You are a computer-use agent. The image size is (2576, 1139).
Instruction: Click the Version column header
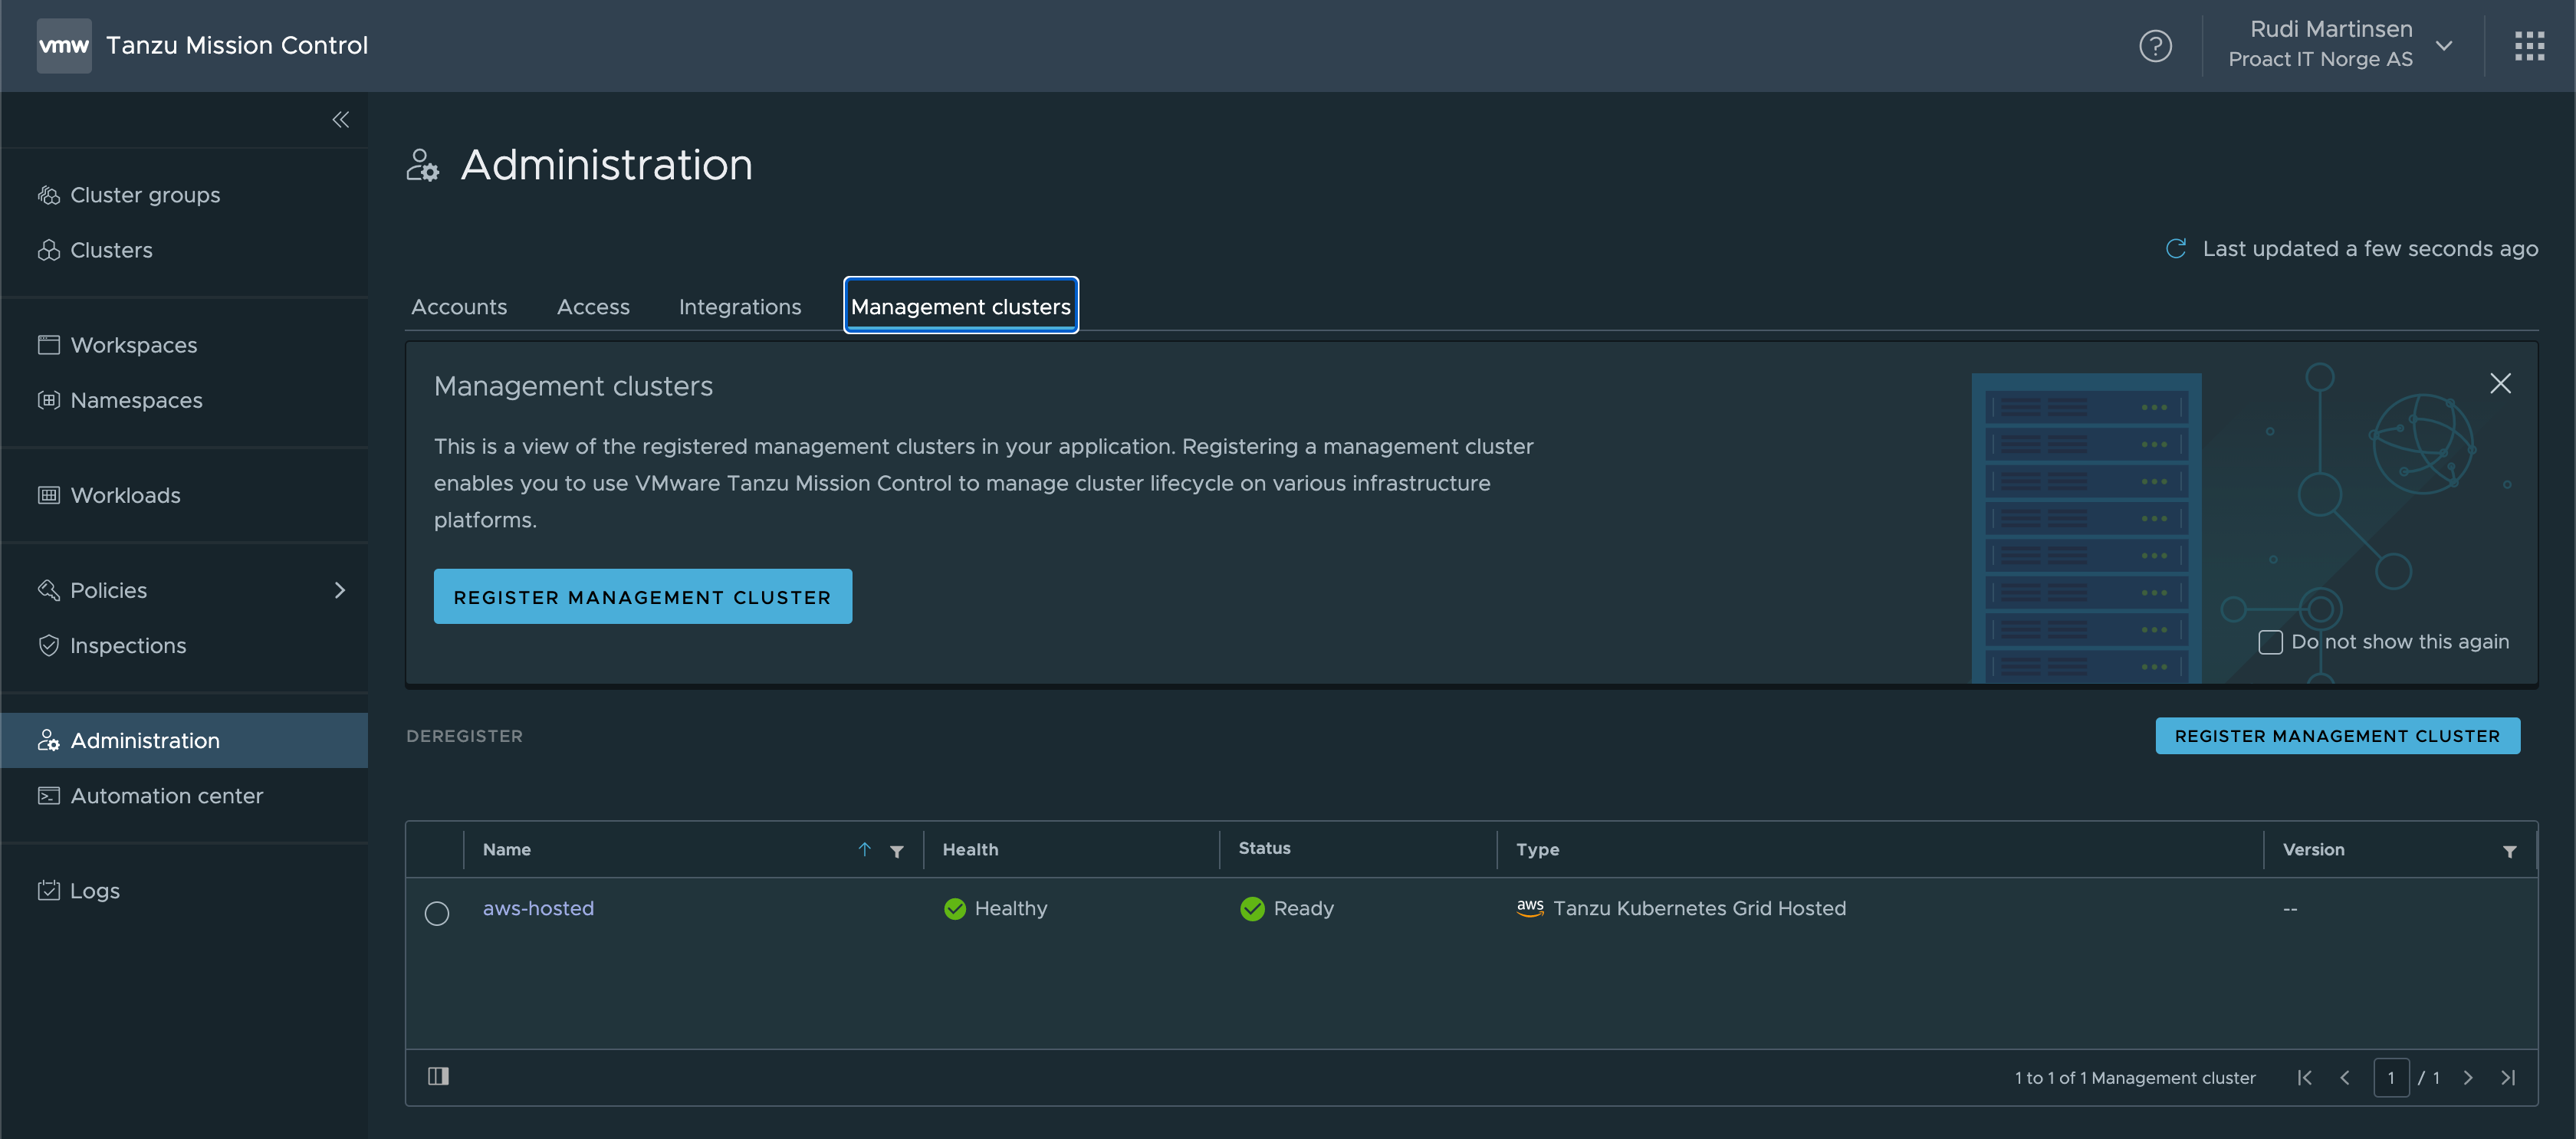pyautogui.click(x=2313, y=849)
